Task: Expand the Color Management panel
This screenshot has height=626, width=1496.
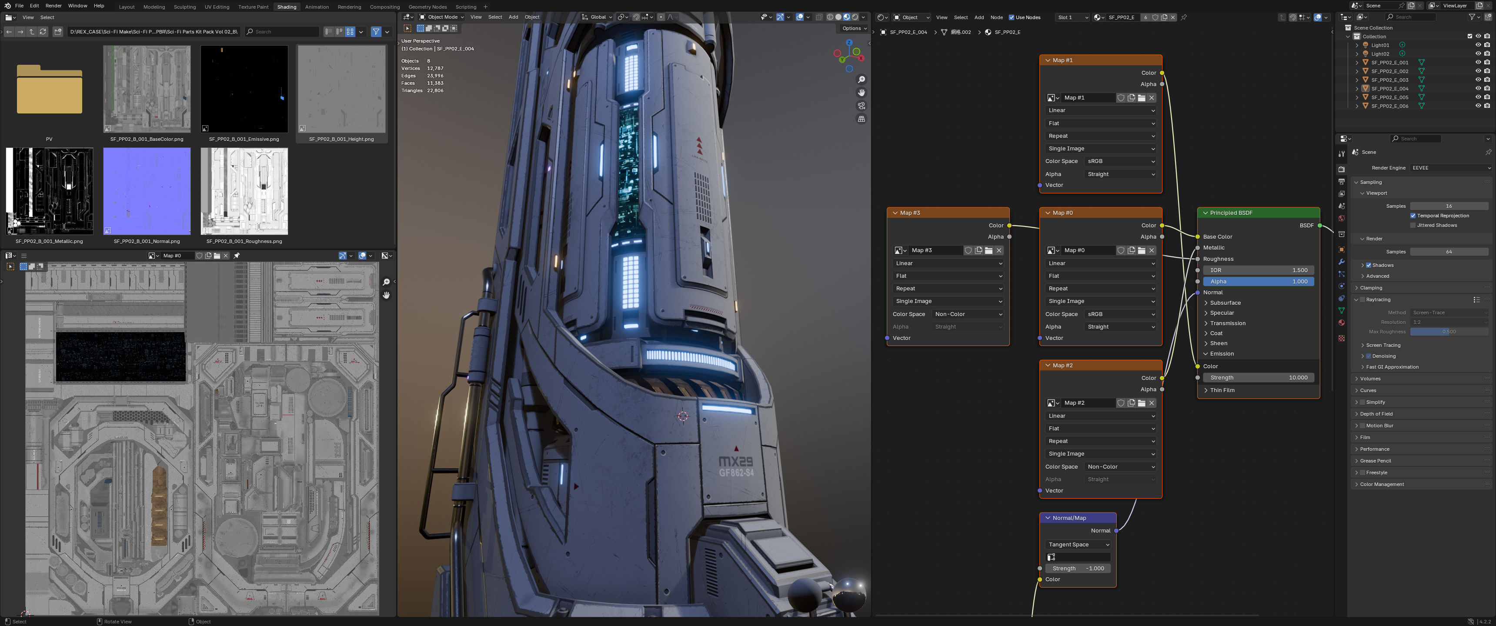Action: pos(1382,484)
